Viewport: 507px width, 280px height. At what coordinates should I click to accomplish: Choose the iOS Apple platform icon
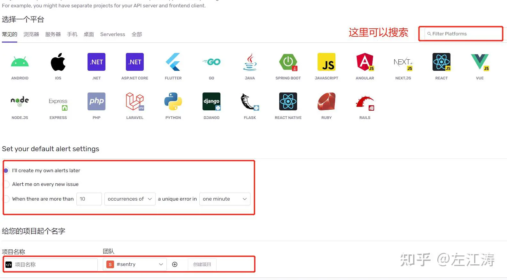click(58, 62)
